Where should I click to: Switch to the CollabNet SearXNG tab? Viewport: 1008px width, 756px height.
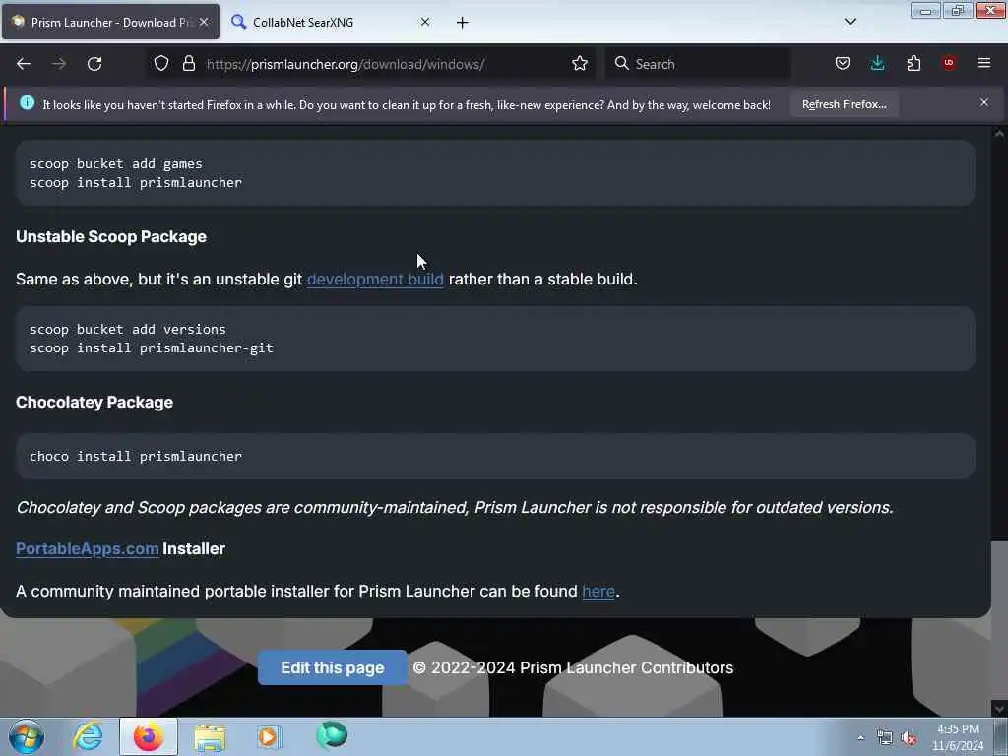(x=331, y=23)
